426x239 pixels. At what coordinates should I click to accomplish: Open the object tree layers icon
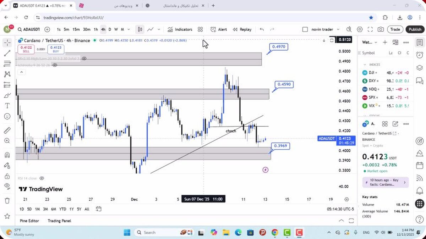coord(419,68)
